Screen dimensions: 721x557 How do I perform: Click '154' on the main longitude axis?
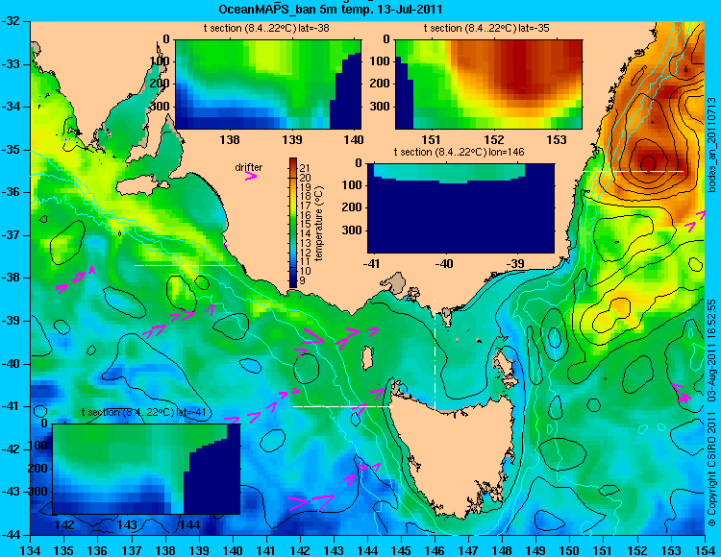click(x=705, y=549)
